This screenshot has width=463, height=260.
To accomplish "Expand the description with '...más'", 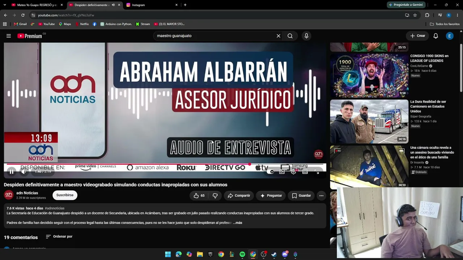I will 238,222.
